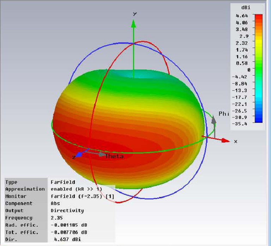Click the 'Rad. effic.' row label

pos(22,225)
